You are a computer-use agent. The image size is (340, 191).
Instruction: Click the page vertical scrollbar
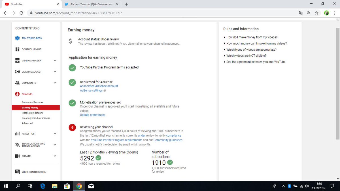(x=338, y=84)
